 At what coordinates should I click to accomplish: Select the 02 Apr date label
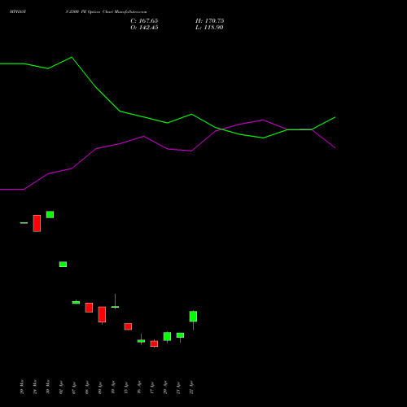pyautogui.click(x=61, y=387)
